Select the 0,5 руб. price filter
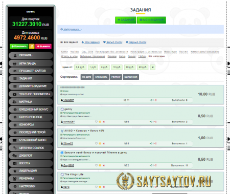This screenshot has width=230, height=194. (x=80, y=67)
